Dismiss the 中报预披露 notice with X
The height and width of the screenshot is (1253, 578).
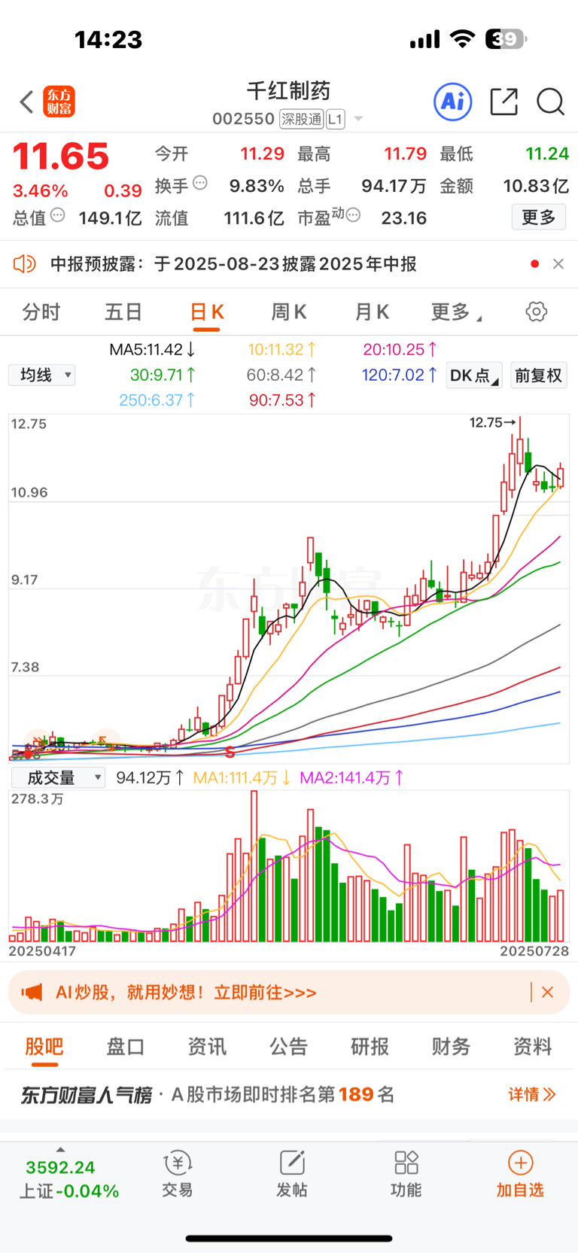tap(558, 263)
